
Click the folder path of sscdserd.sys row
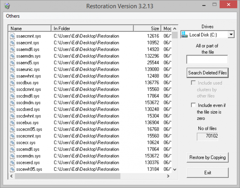tap(86, 109)
